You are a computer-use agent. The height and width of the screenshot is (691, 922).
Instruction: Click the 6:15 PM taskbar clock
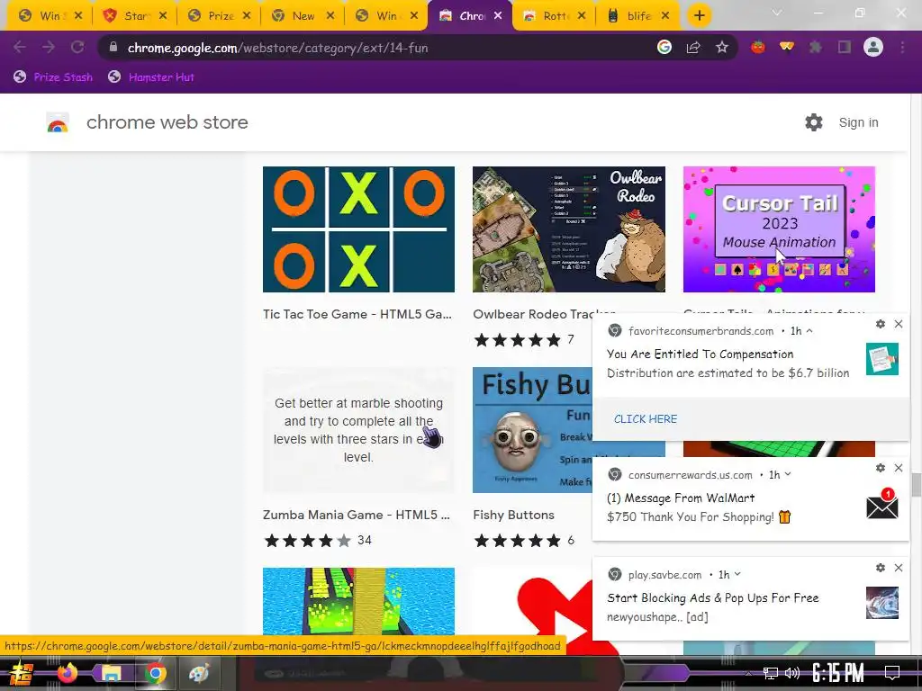(838, 673)
